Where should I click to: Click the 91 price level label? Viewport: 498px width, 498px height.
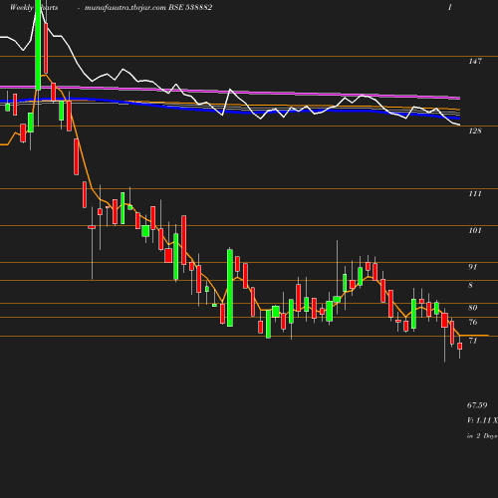coord(472,267)
